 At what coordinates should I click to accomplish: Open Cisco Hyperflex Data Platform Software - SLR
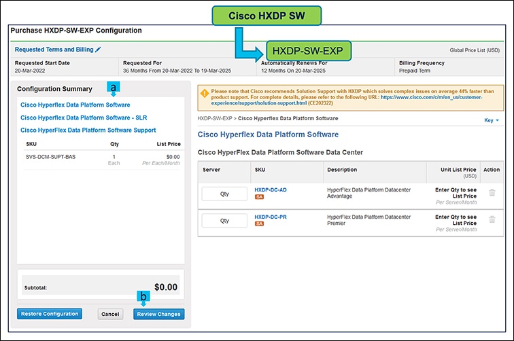(x=84, y=118)
